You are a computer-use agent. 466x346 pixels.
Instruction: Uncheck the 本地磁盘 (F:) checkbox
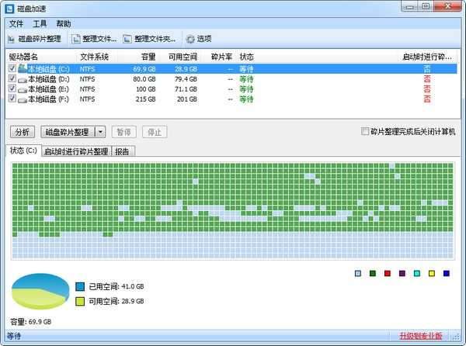pos(12,99)
